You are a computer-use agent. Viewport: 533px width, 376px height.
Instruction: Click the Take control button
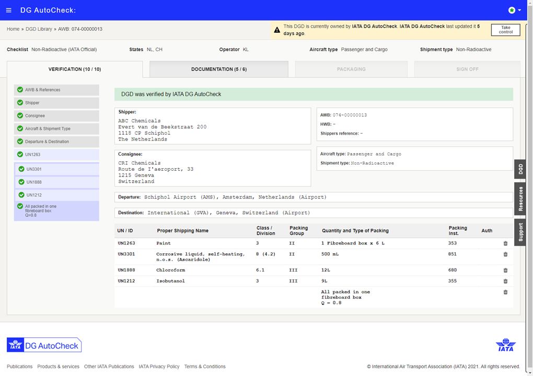coord(505,30)
